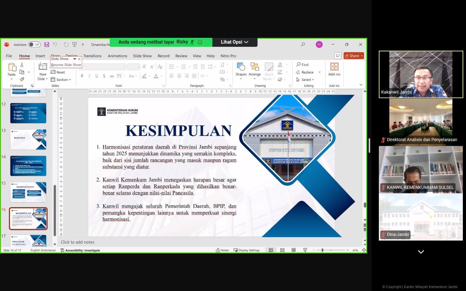Open Reading View from status bar
This screenshot has height=291, width=466.
[x=293, y=250]
